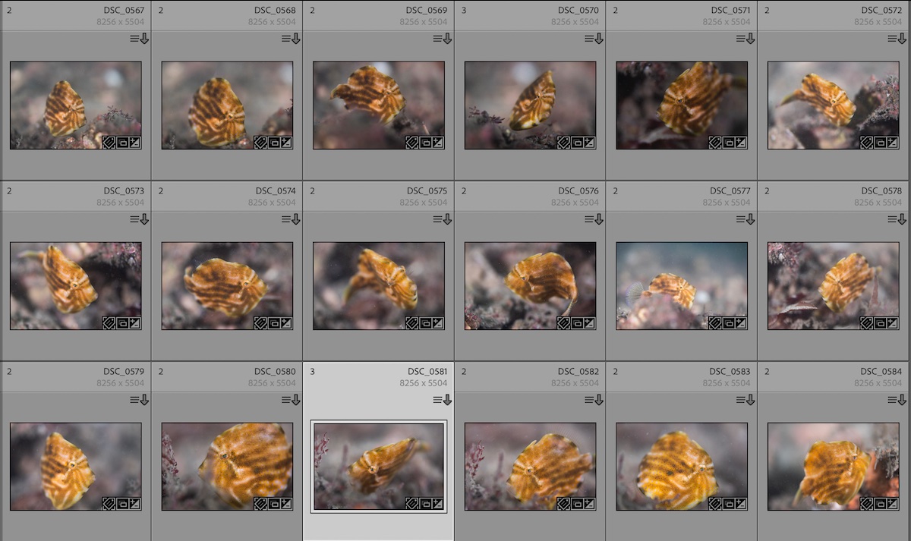This screenshot has width=911, height=541.
Task: Open develop adjustments badge on DSC_0570
Action: 589,142
